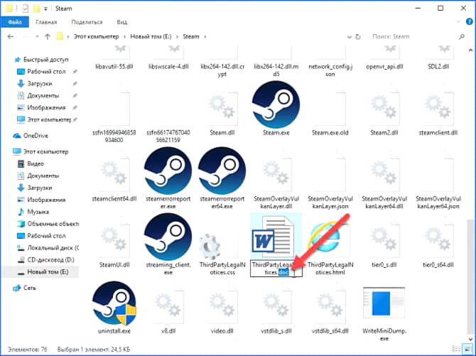Select the v8.dll file icon
Image resolution: width=476 pixels, height=356 pixels.
(x=168, y=306)
